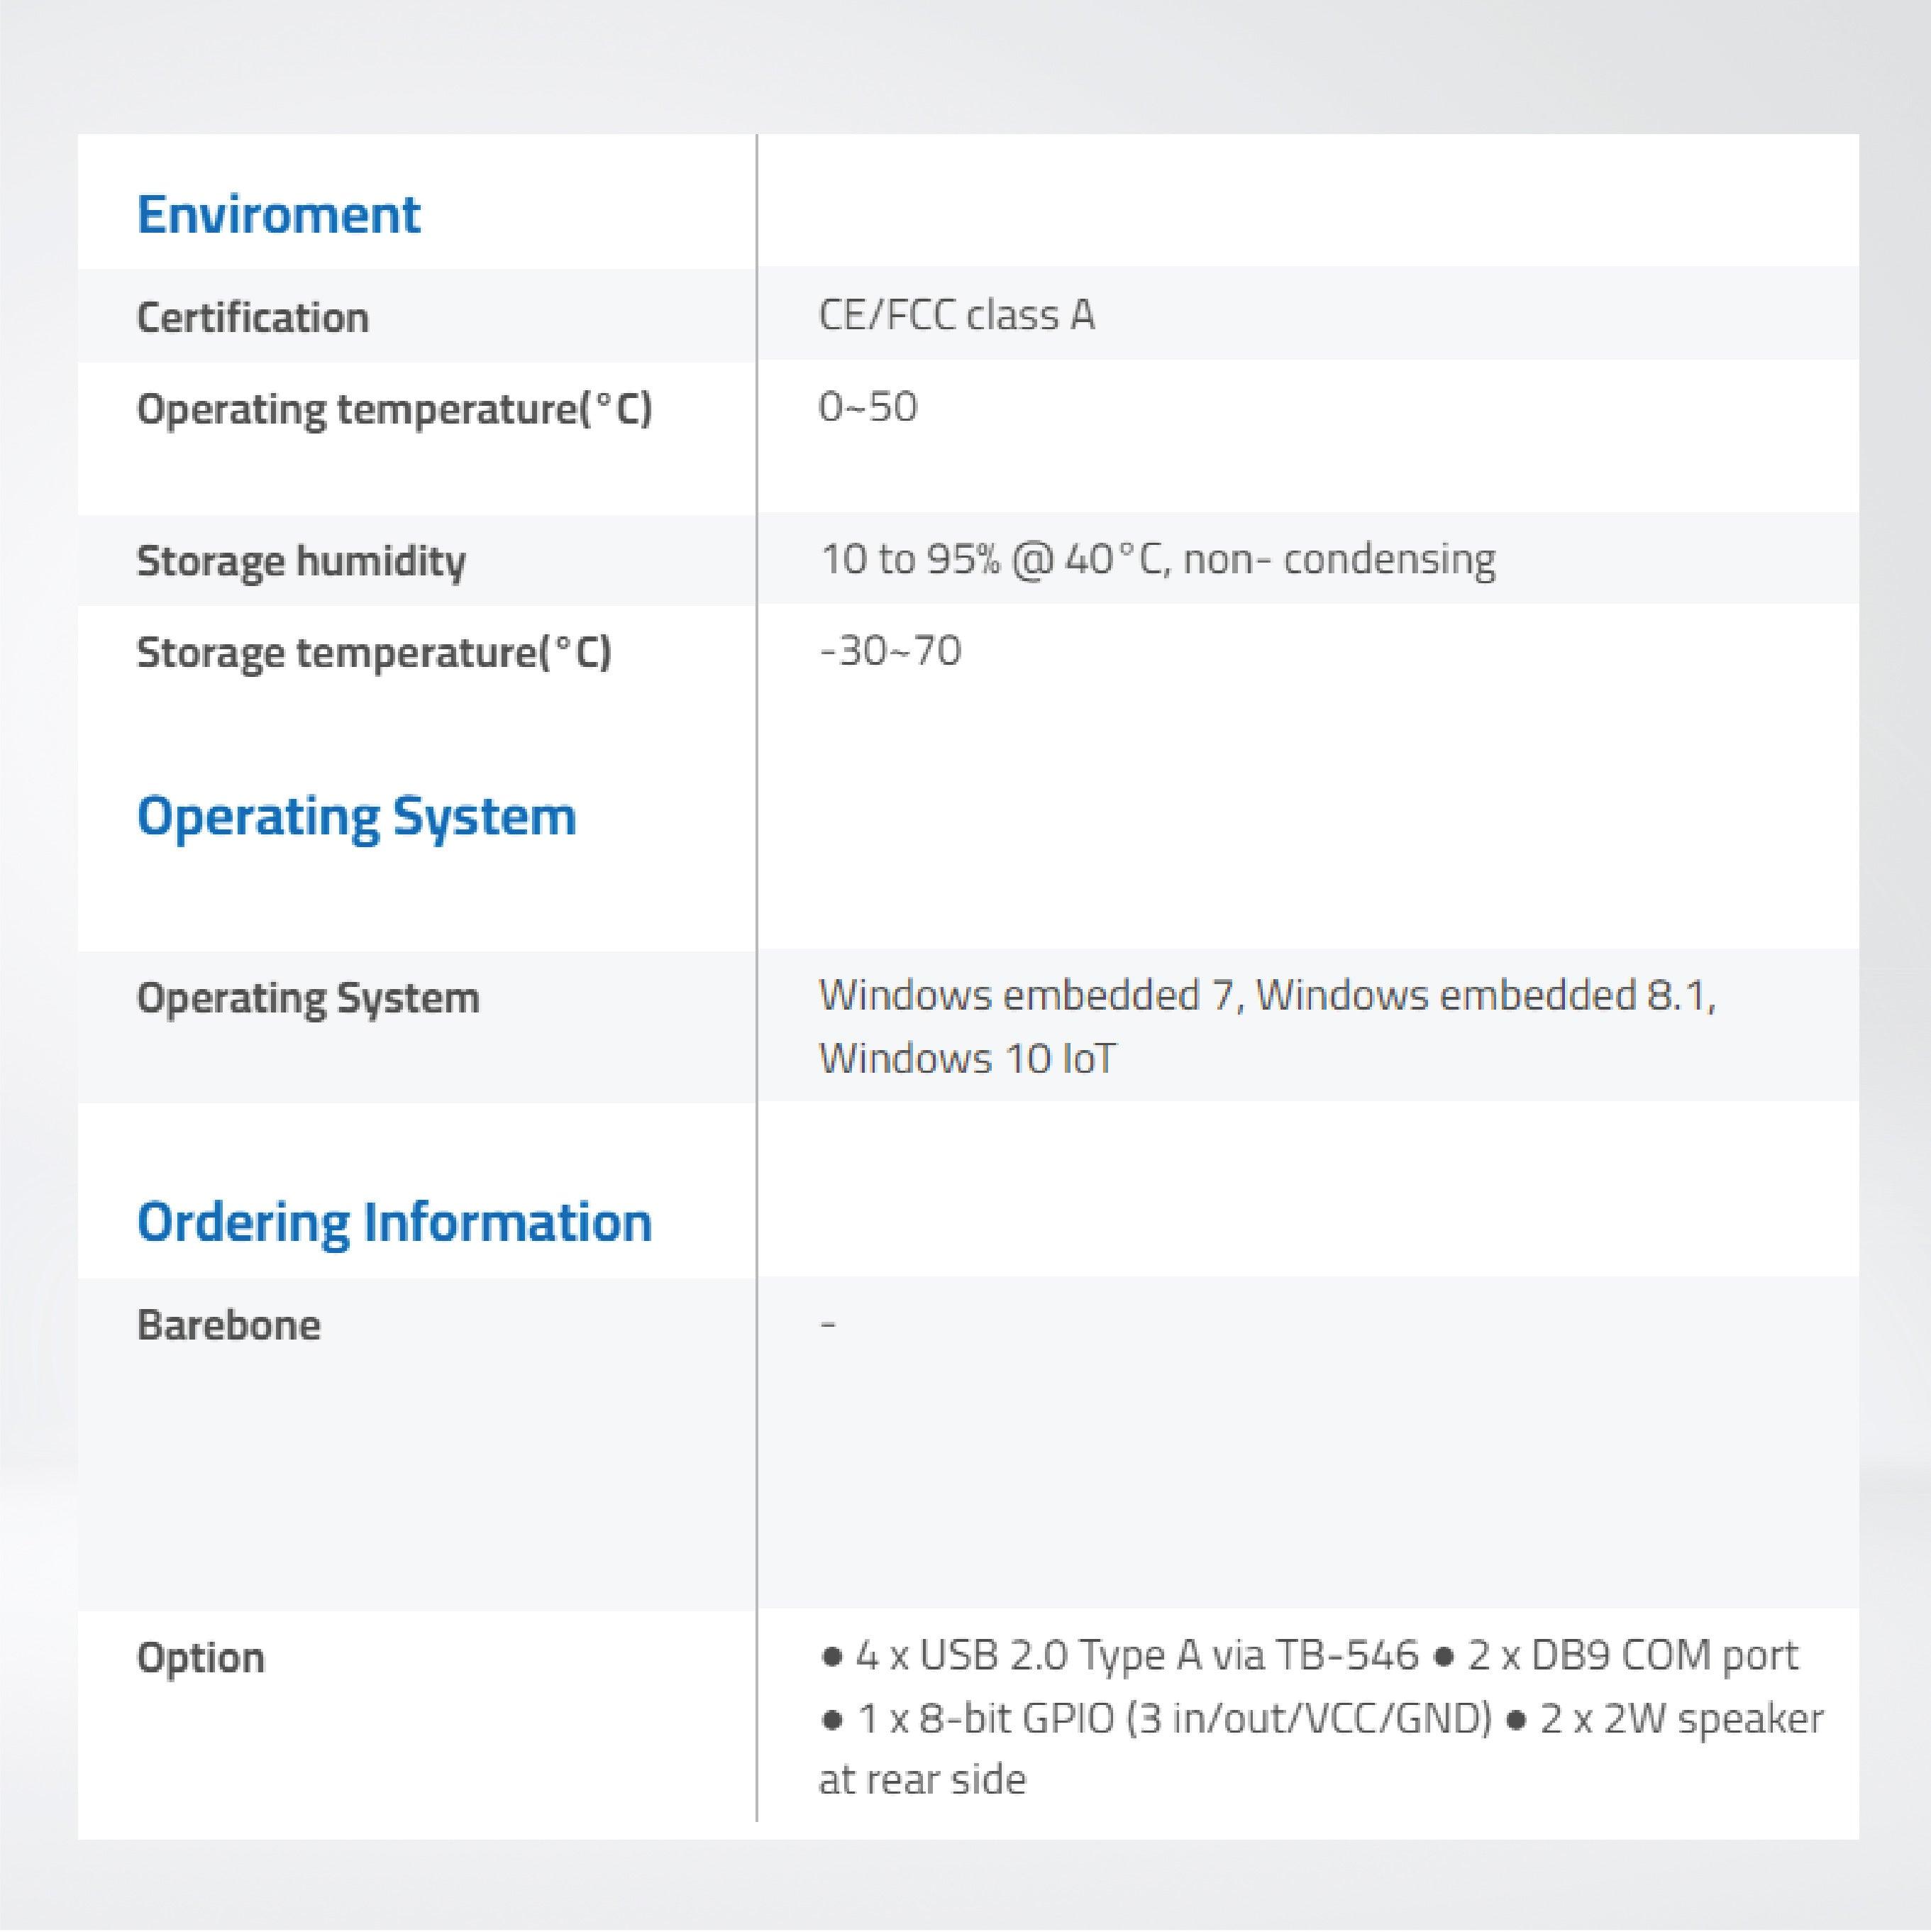Select the Storage humidity label
This screenshot has height=1932, width=1931.
301,561
